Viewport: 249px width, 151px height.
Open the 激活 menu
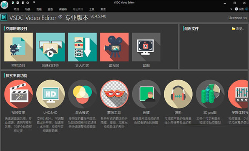[103, 9]
